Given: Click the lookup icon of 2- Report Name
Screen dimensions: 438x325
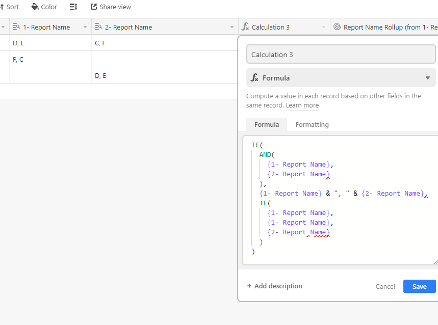Looking at the screenshot, I should point(98,27).
